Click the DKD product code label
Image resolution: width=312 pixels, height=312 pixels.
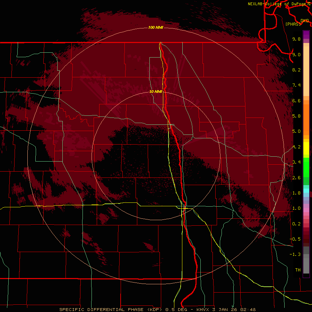tap(305, 20)
